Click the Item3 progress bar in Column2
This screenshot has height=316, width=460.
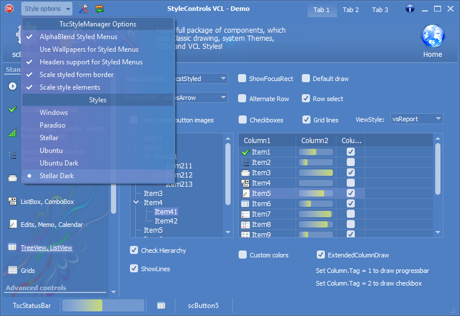pos(316,173)
